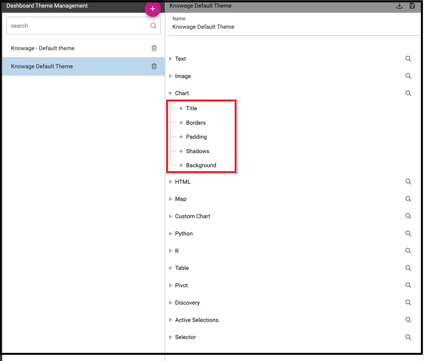Collapse the Chart section arrow
This screenshot has height=361, width=424.
170,93
